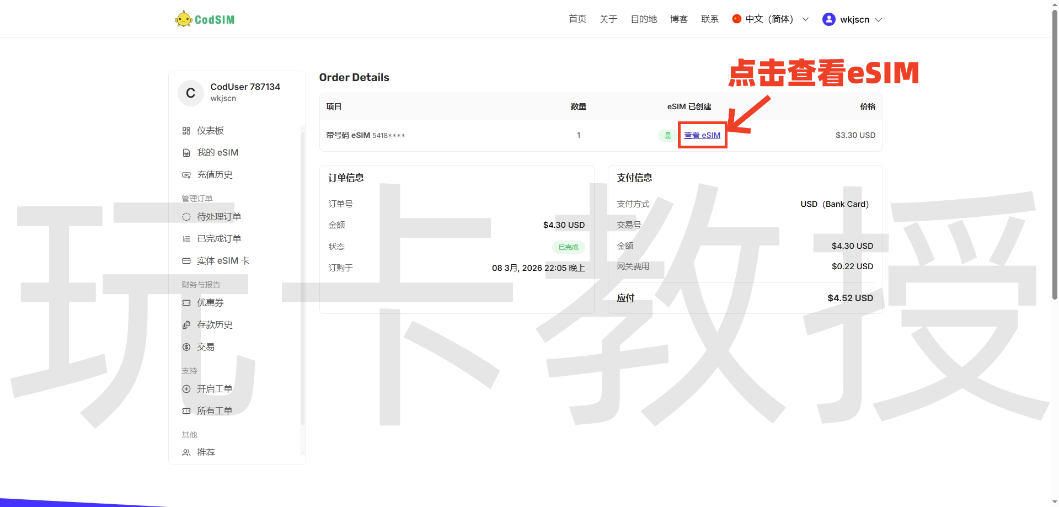
Task: Select the 实体 eSIM 卡 card icon
Action: [186, 260]
